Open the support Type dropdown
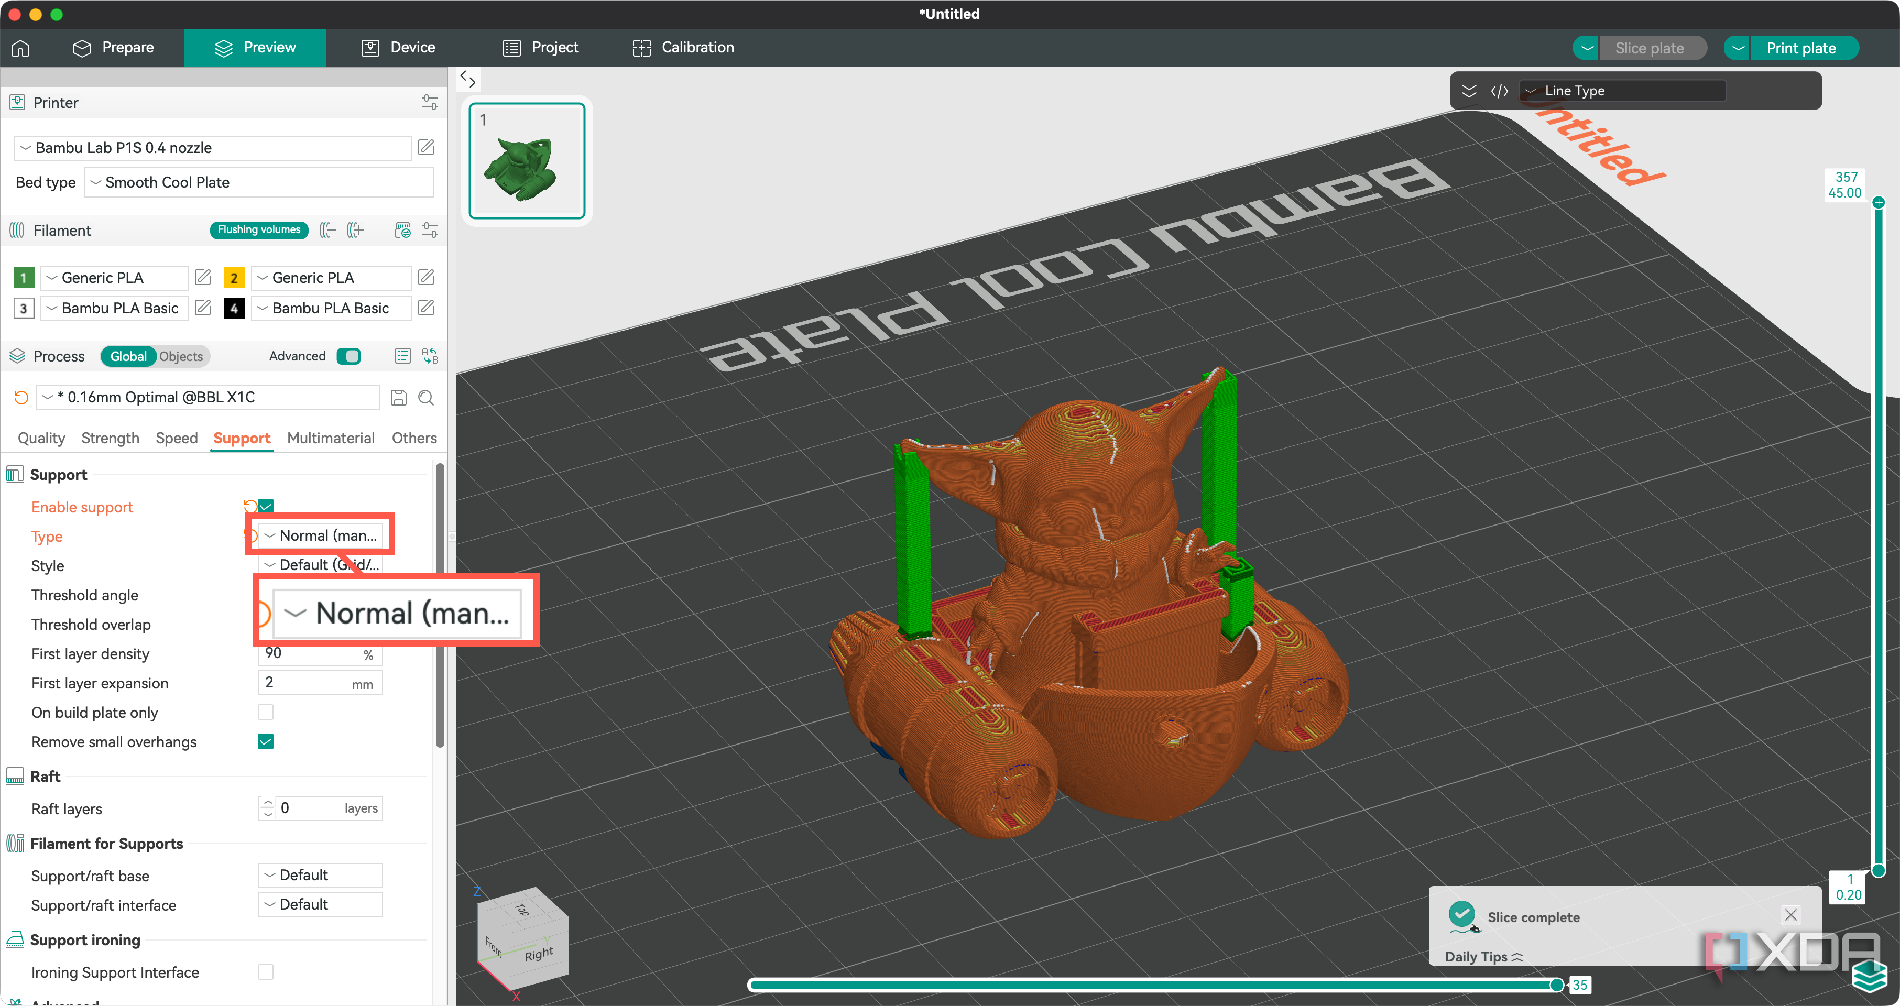This screenshot has width=1900, height=1006. [x=320, y=535]
